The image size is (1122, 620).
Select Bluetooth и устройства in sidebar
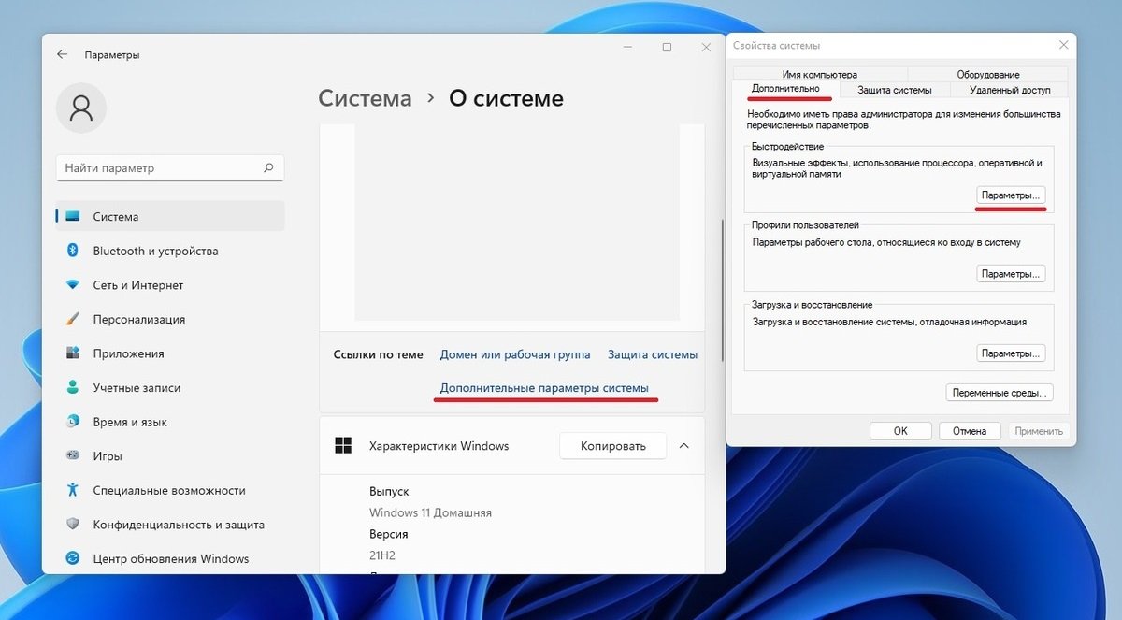pos(170,251)
